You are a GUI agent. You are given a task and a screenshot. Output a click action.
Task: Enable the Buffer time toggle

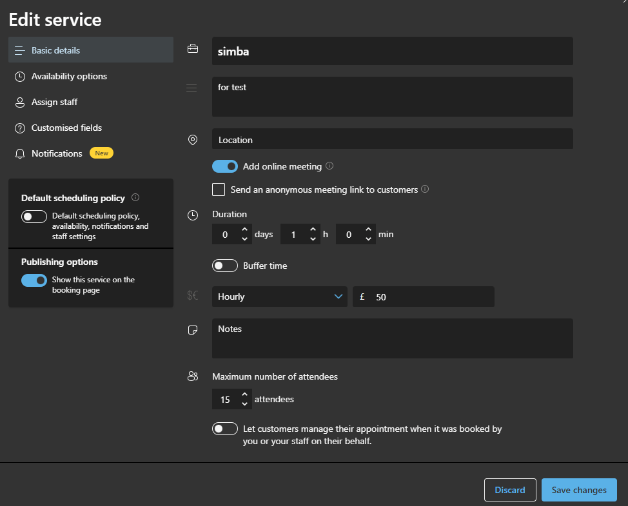click(x=224, y=266)
